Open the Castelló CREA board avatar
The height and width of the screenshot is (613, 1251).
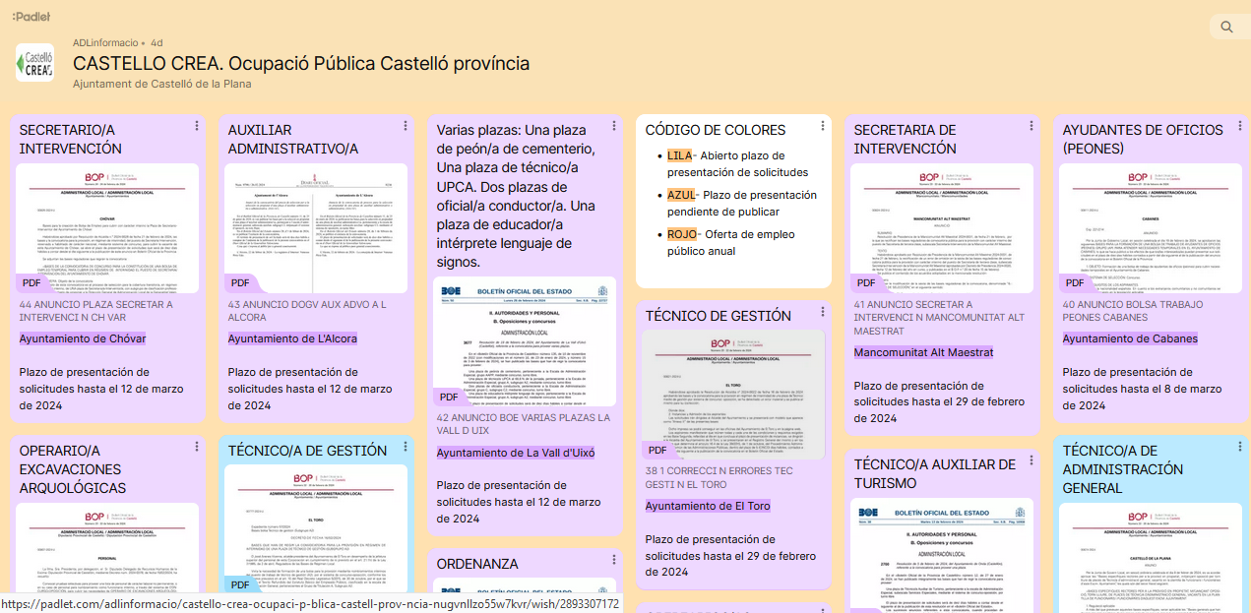(35, 63)
